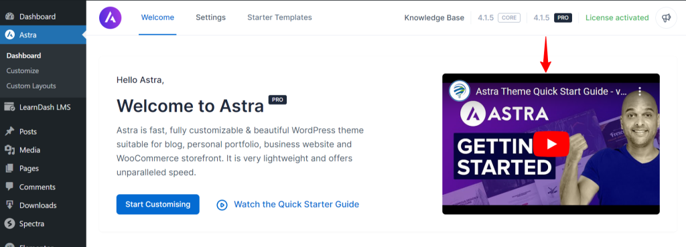Click the channel avatar on video
Image resolution: width=686 pixels, height=247 pixels.
point(460,91)
